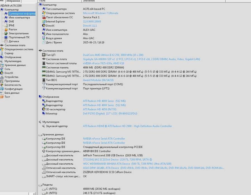Viewport: 251px width, 195px height.
Task: Open the Microsoft Windows 7 Ultimate link
Action: [x=101, y=13]
